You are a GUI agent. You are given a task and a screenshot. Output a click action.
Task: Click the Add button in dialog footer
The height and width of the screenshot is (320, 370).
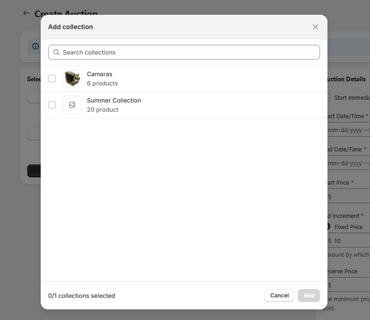(308, 296)
